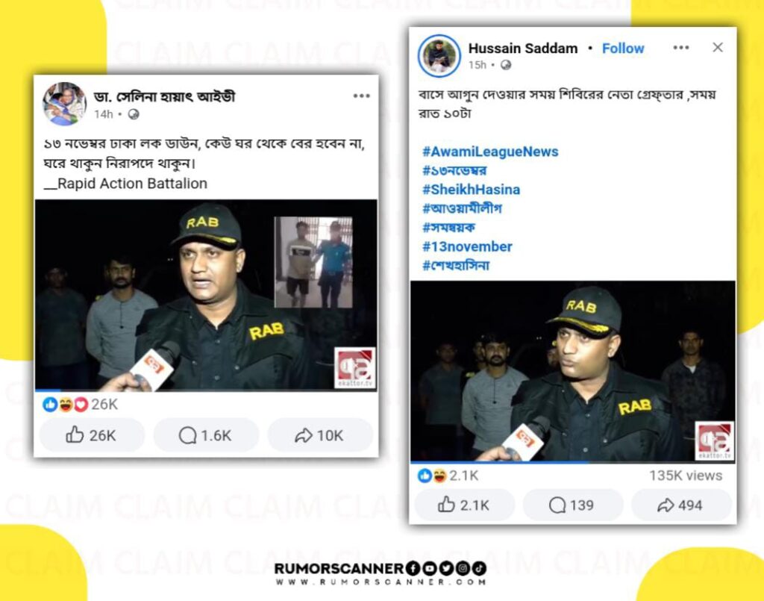Screen dimensions: 764x601
Task: Play the RAB video in left post
Action: (206, 295)
